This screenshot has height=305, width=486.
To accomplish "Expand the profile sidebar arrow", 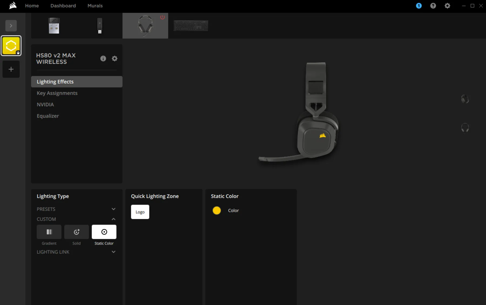I will 11,26.
